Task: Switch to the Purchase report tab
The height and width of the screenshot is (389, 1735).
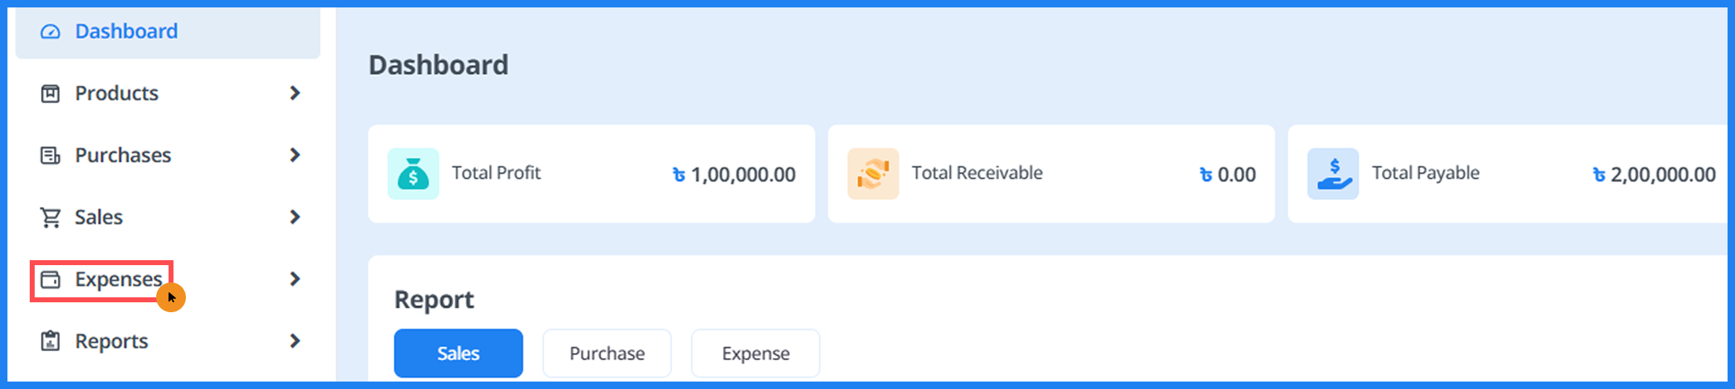Action: tap(606, 352)
